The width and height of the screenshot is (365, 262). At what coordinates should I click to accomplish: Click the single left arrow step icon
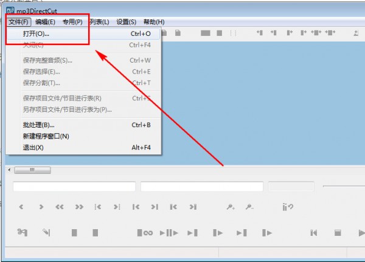pyautogui.click(x=21, y=207)
